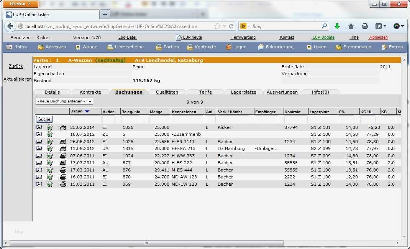Switch to the Infos(0) tab

point(320,92)
